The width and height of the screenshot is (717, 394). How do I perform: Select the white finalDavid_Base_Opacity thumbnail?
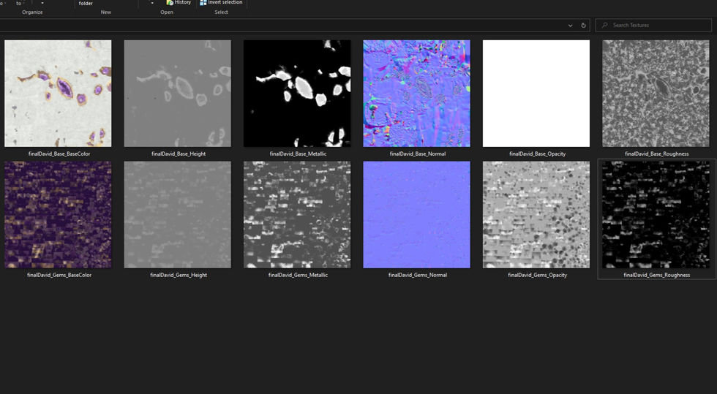[536, 94]
